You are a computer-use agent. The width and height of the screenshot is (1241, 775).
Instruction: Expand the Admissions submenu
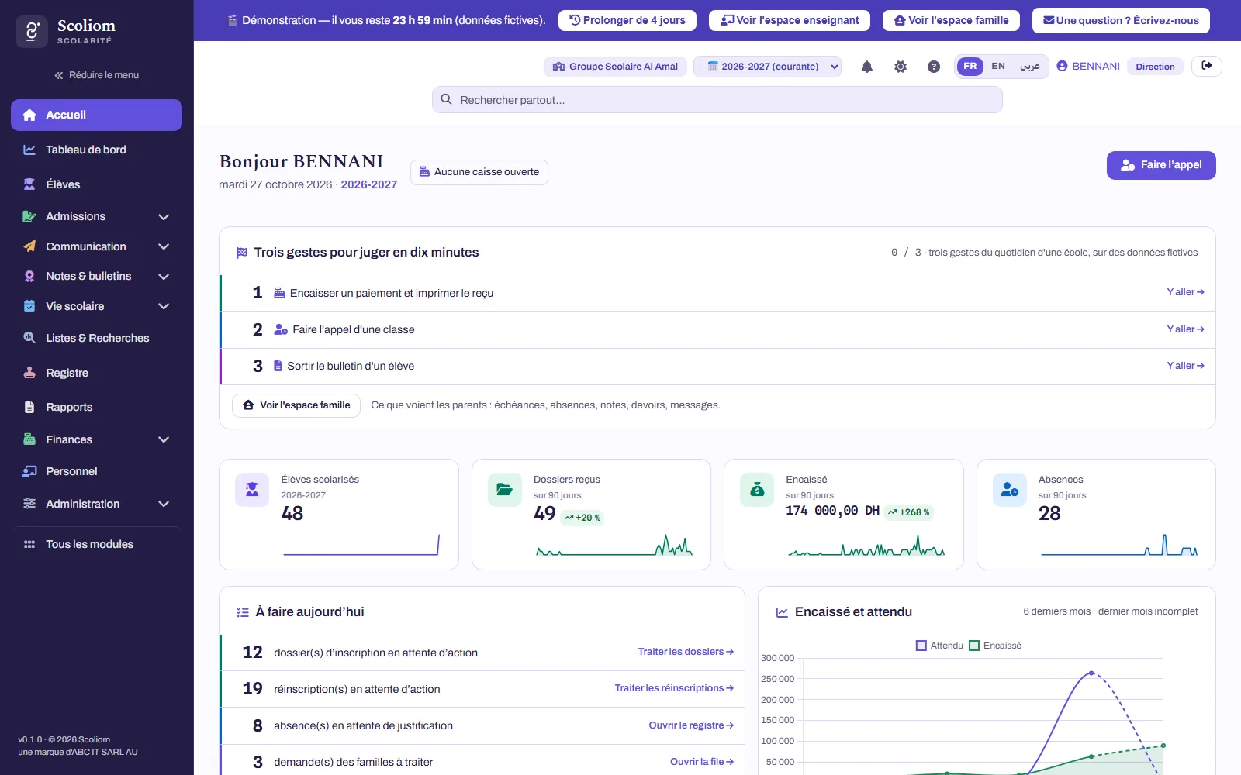tap(164, 217)
